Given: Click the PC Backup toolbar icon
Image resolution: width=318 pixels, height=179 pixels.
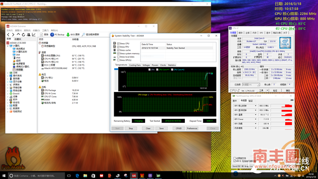Looking at the screenshot, I should (x=52, y=35).
